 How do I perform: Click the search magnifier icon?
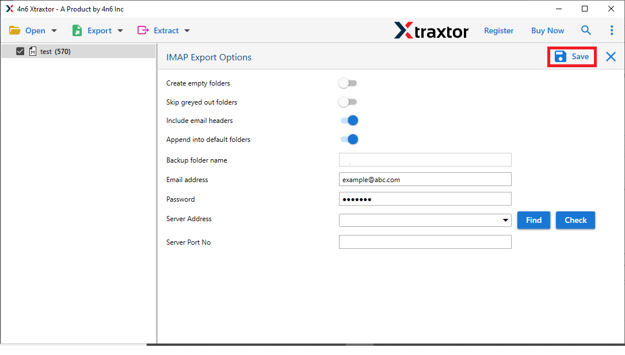point(585,30)
